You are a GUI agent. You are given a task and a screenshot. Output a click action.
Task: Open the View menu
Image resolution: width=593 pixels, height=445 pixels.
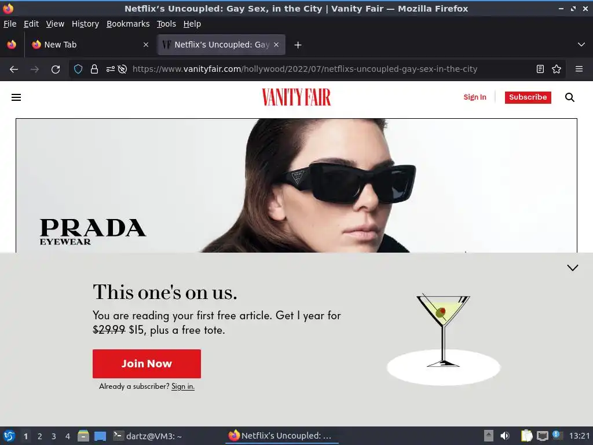pos(55,24)
